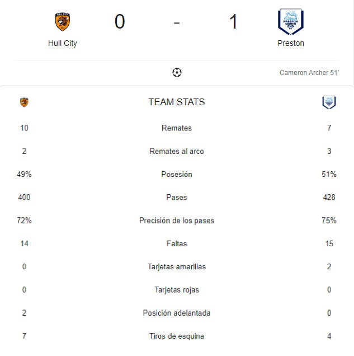This screenshot has height=356, width=354.
Task: Select the Tarjetas amarillas label
Action: tap(177, 266)
